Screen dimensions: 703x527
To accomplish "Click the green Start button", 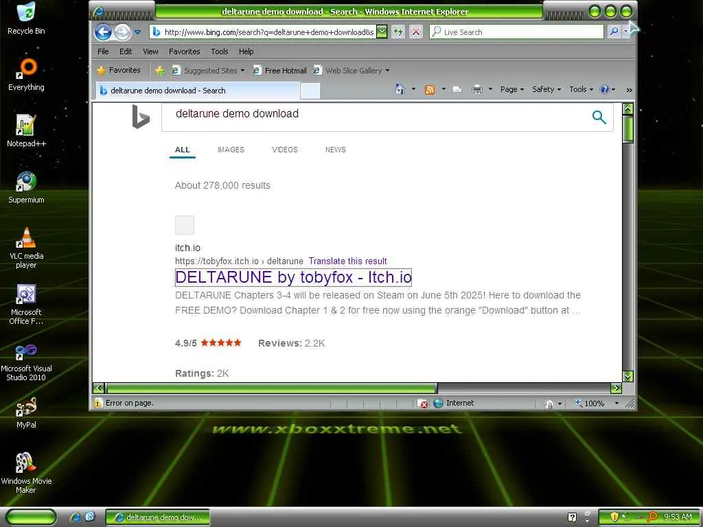I will coord(31,517).
